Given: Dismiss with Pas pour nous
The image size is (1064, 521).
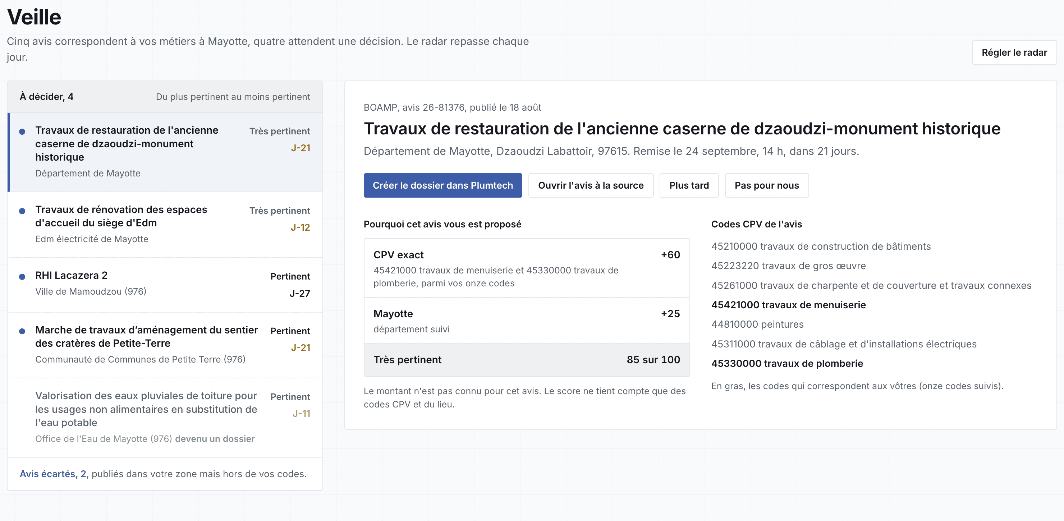Looking at the screenshot, I should coord(766,185).
